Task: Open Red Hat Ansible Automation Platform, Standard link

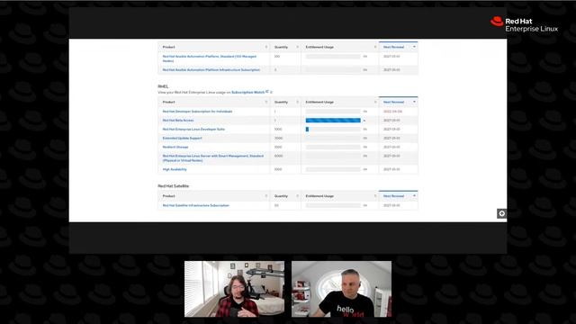Action: (x=210, y=58)
